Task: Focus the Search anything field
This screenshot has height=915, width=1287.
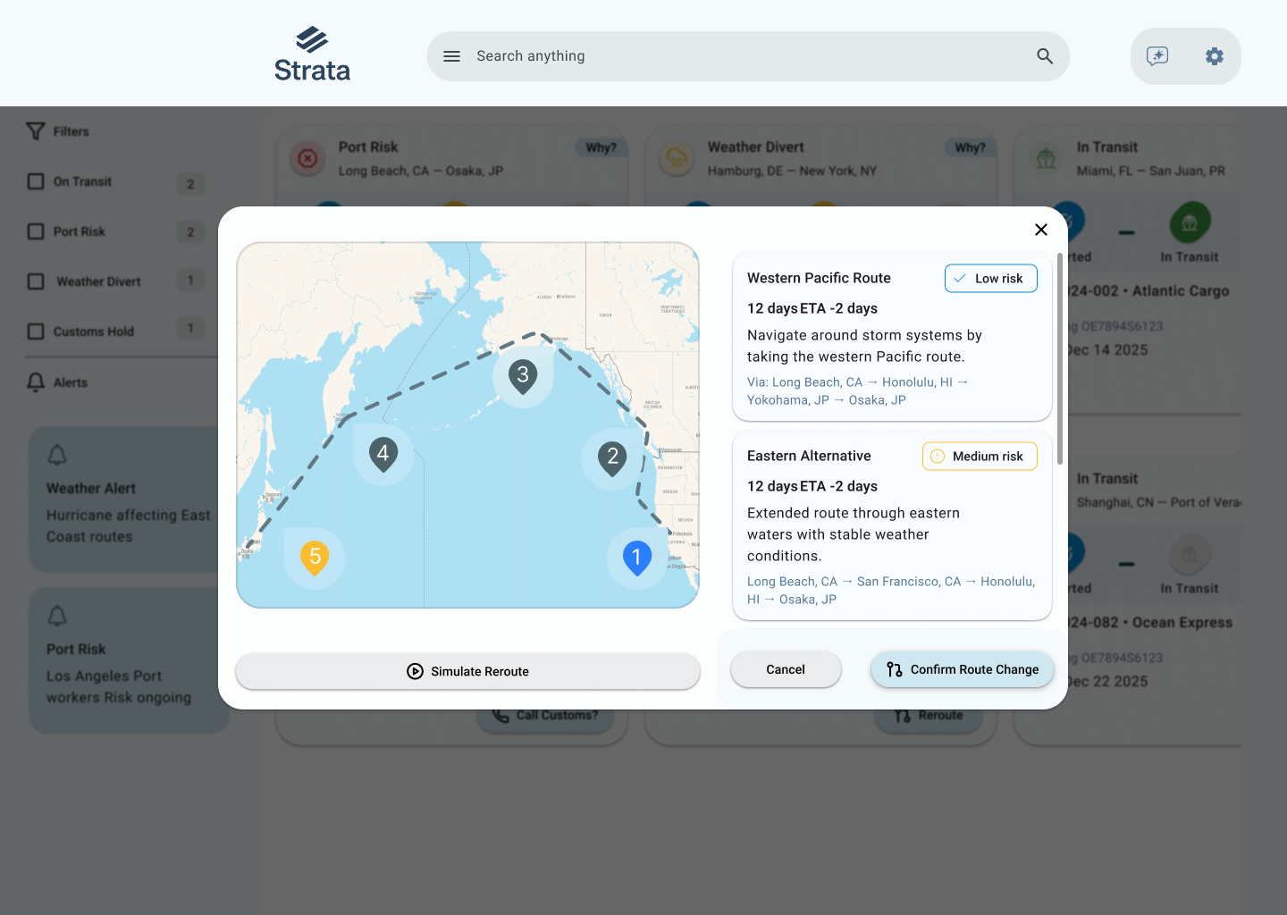Action: 748,56
